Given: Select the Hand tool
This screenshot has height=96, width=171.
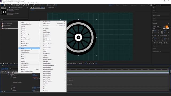Looking at the screenshot, I should tap(4, 5).
